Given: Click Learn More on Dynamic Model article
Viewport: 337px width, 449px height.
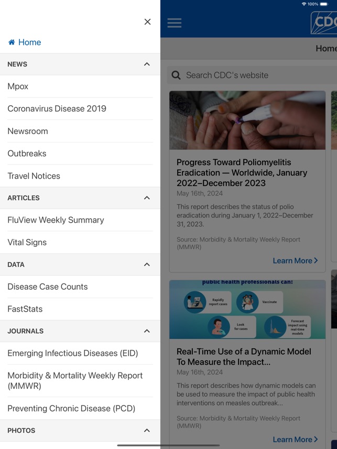Looking at the screenshot, I should [x=295, y=440].
